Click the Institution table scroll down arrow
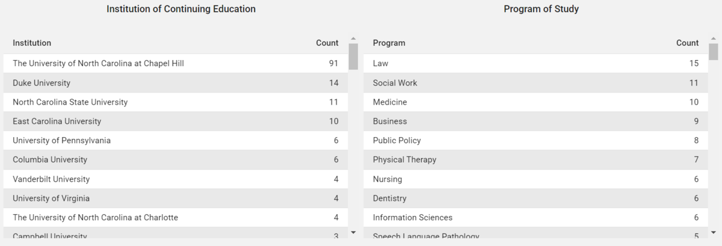 353,232
